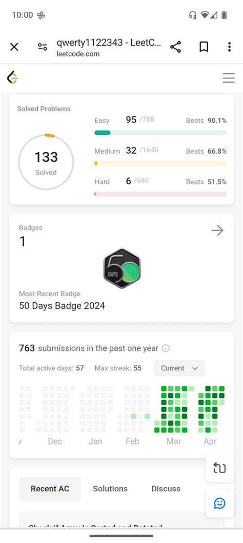Image resolution: width=243 pixels, height=543 pixels.
Task: Close the browser custom tab
Action: [x=14, y=47]
